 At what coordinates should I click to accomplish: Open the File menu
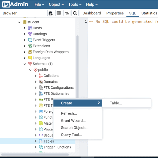(39, 5)
